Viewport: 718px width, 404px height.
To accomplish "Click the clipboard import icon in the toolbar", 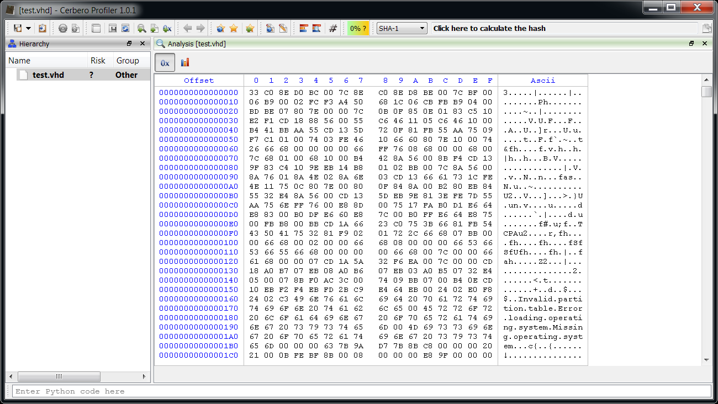I will tap(42, 28).
